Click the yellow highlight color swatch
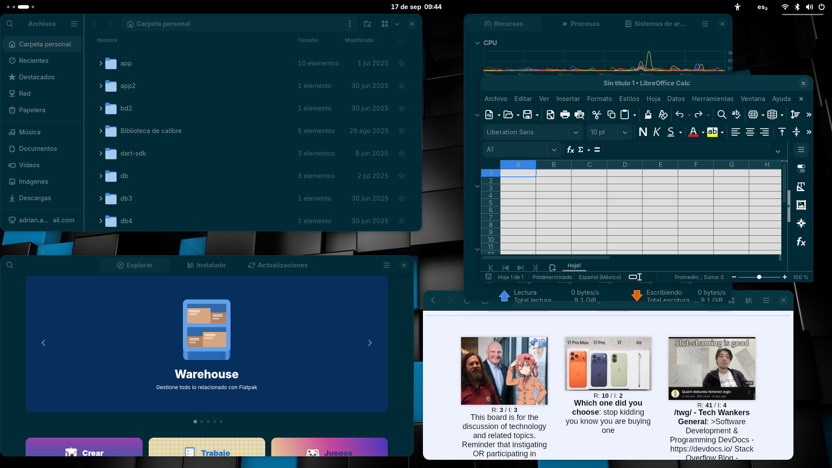832x468 pixels. (x=712, y=132)
